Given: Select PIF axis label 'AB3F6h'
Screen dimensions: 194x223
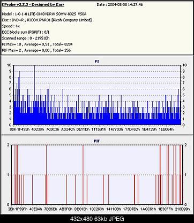Looking at the screenshot, I should click(66, 209).
